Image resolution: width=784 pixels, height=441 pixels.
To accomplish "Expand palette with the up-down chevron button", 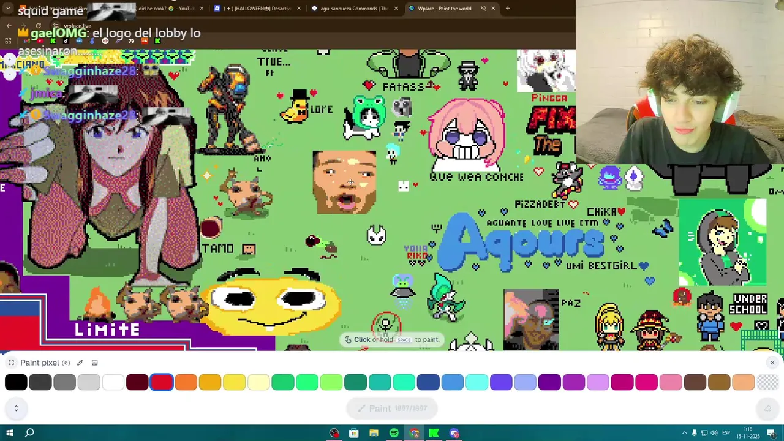I will pos(16,408).
